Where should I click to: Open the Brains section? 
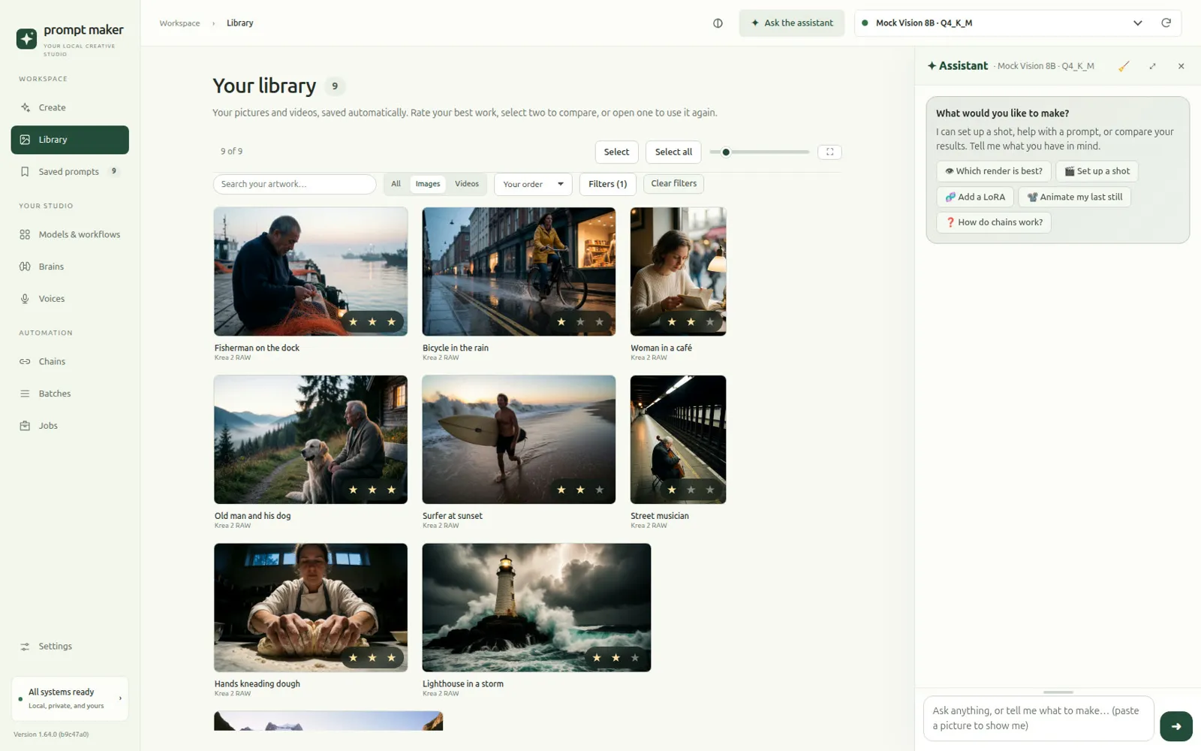click(x=70, y=267)
